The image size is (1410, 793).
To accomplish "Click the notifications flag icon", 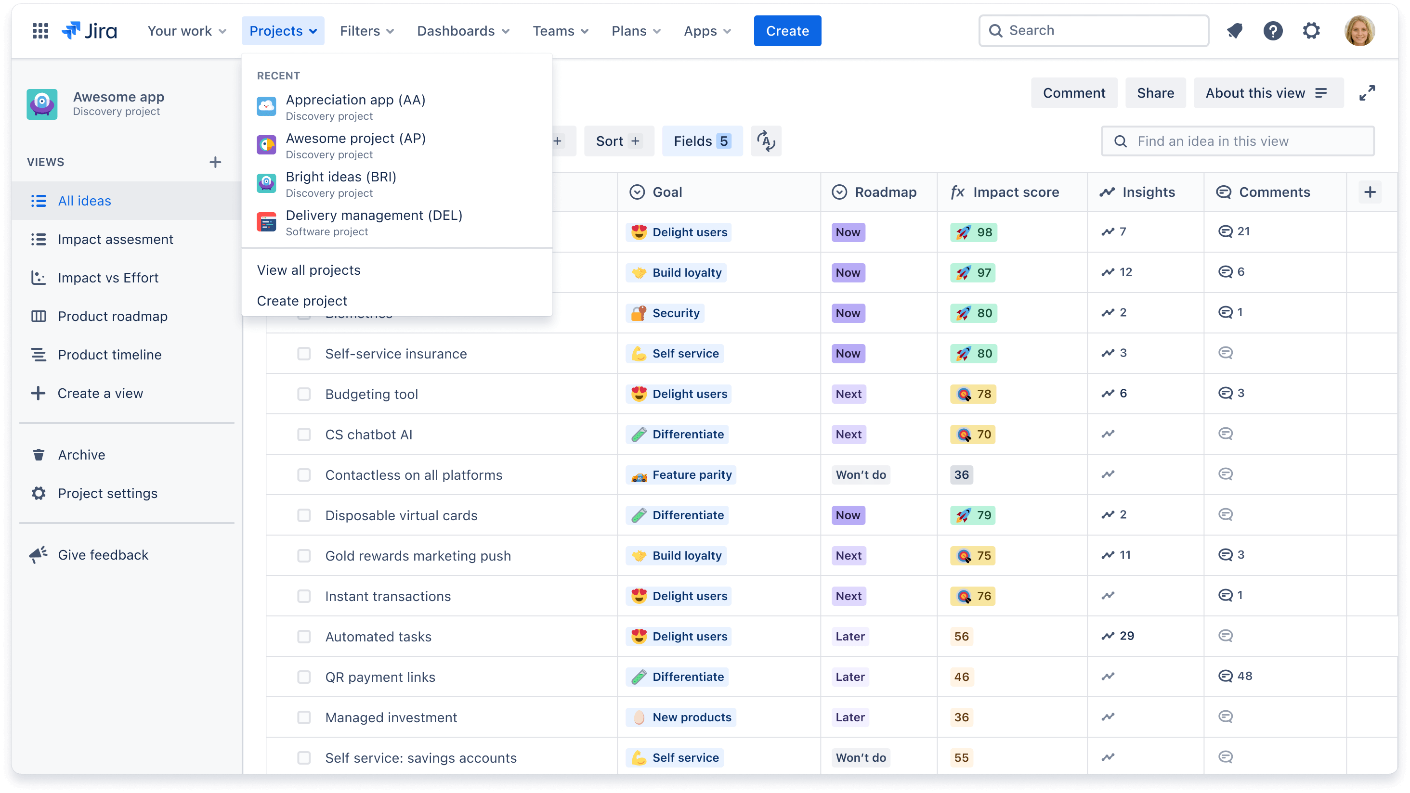I will point(1235,31).
